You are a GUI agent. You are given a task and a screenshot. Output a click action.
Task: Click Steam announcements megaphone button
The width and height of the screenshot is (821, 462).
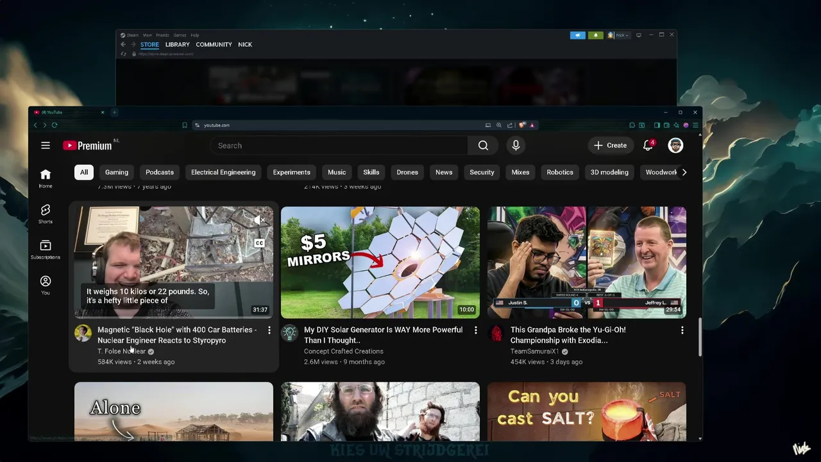578,35
